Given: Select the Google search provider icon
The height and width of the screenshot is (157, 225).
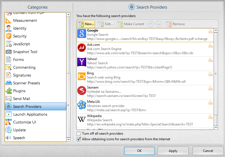Looking at the screenshot, I should click(x=81, y=34).
